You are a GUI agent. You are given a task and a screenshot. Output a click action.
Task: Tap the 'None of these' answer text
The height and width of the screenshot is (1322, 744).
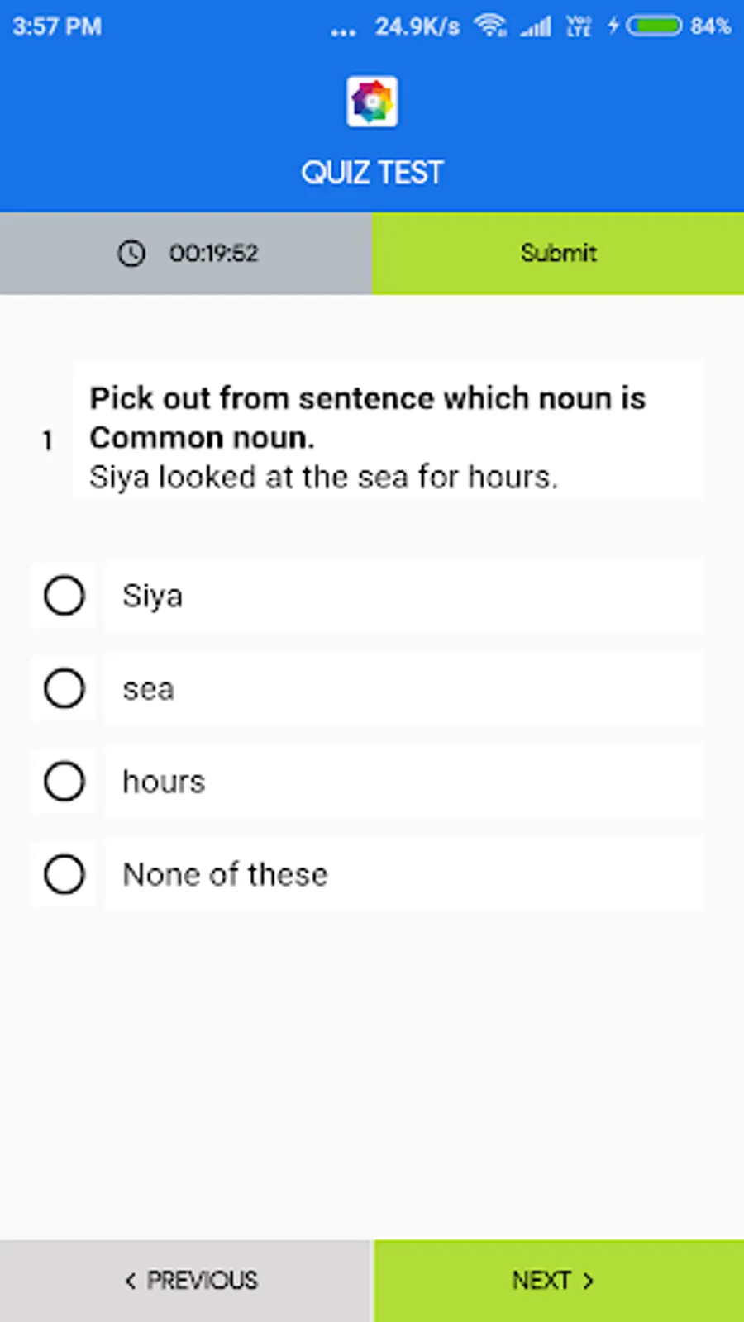(225, 874)
